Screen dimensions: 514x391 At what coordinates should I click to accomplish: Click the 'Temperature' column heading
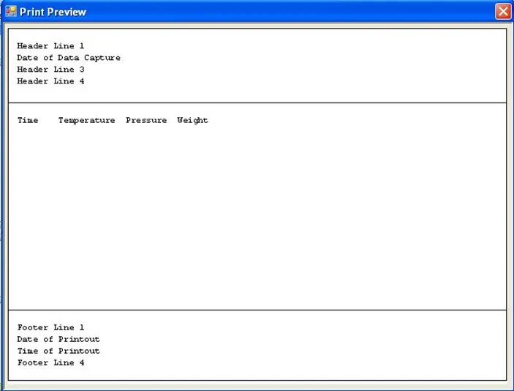point(86,121)
